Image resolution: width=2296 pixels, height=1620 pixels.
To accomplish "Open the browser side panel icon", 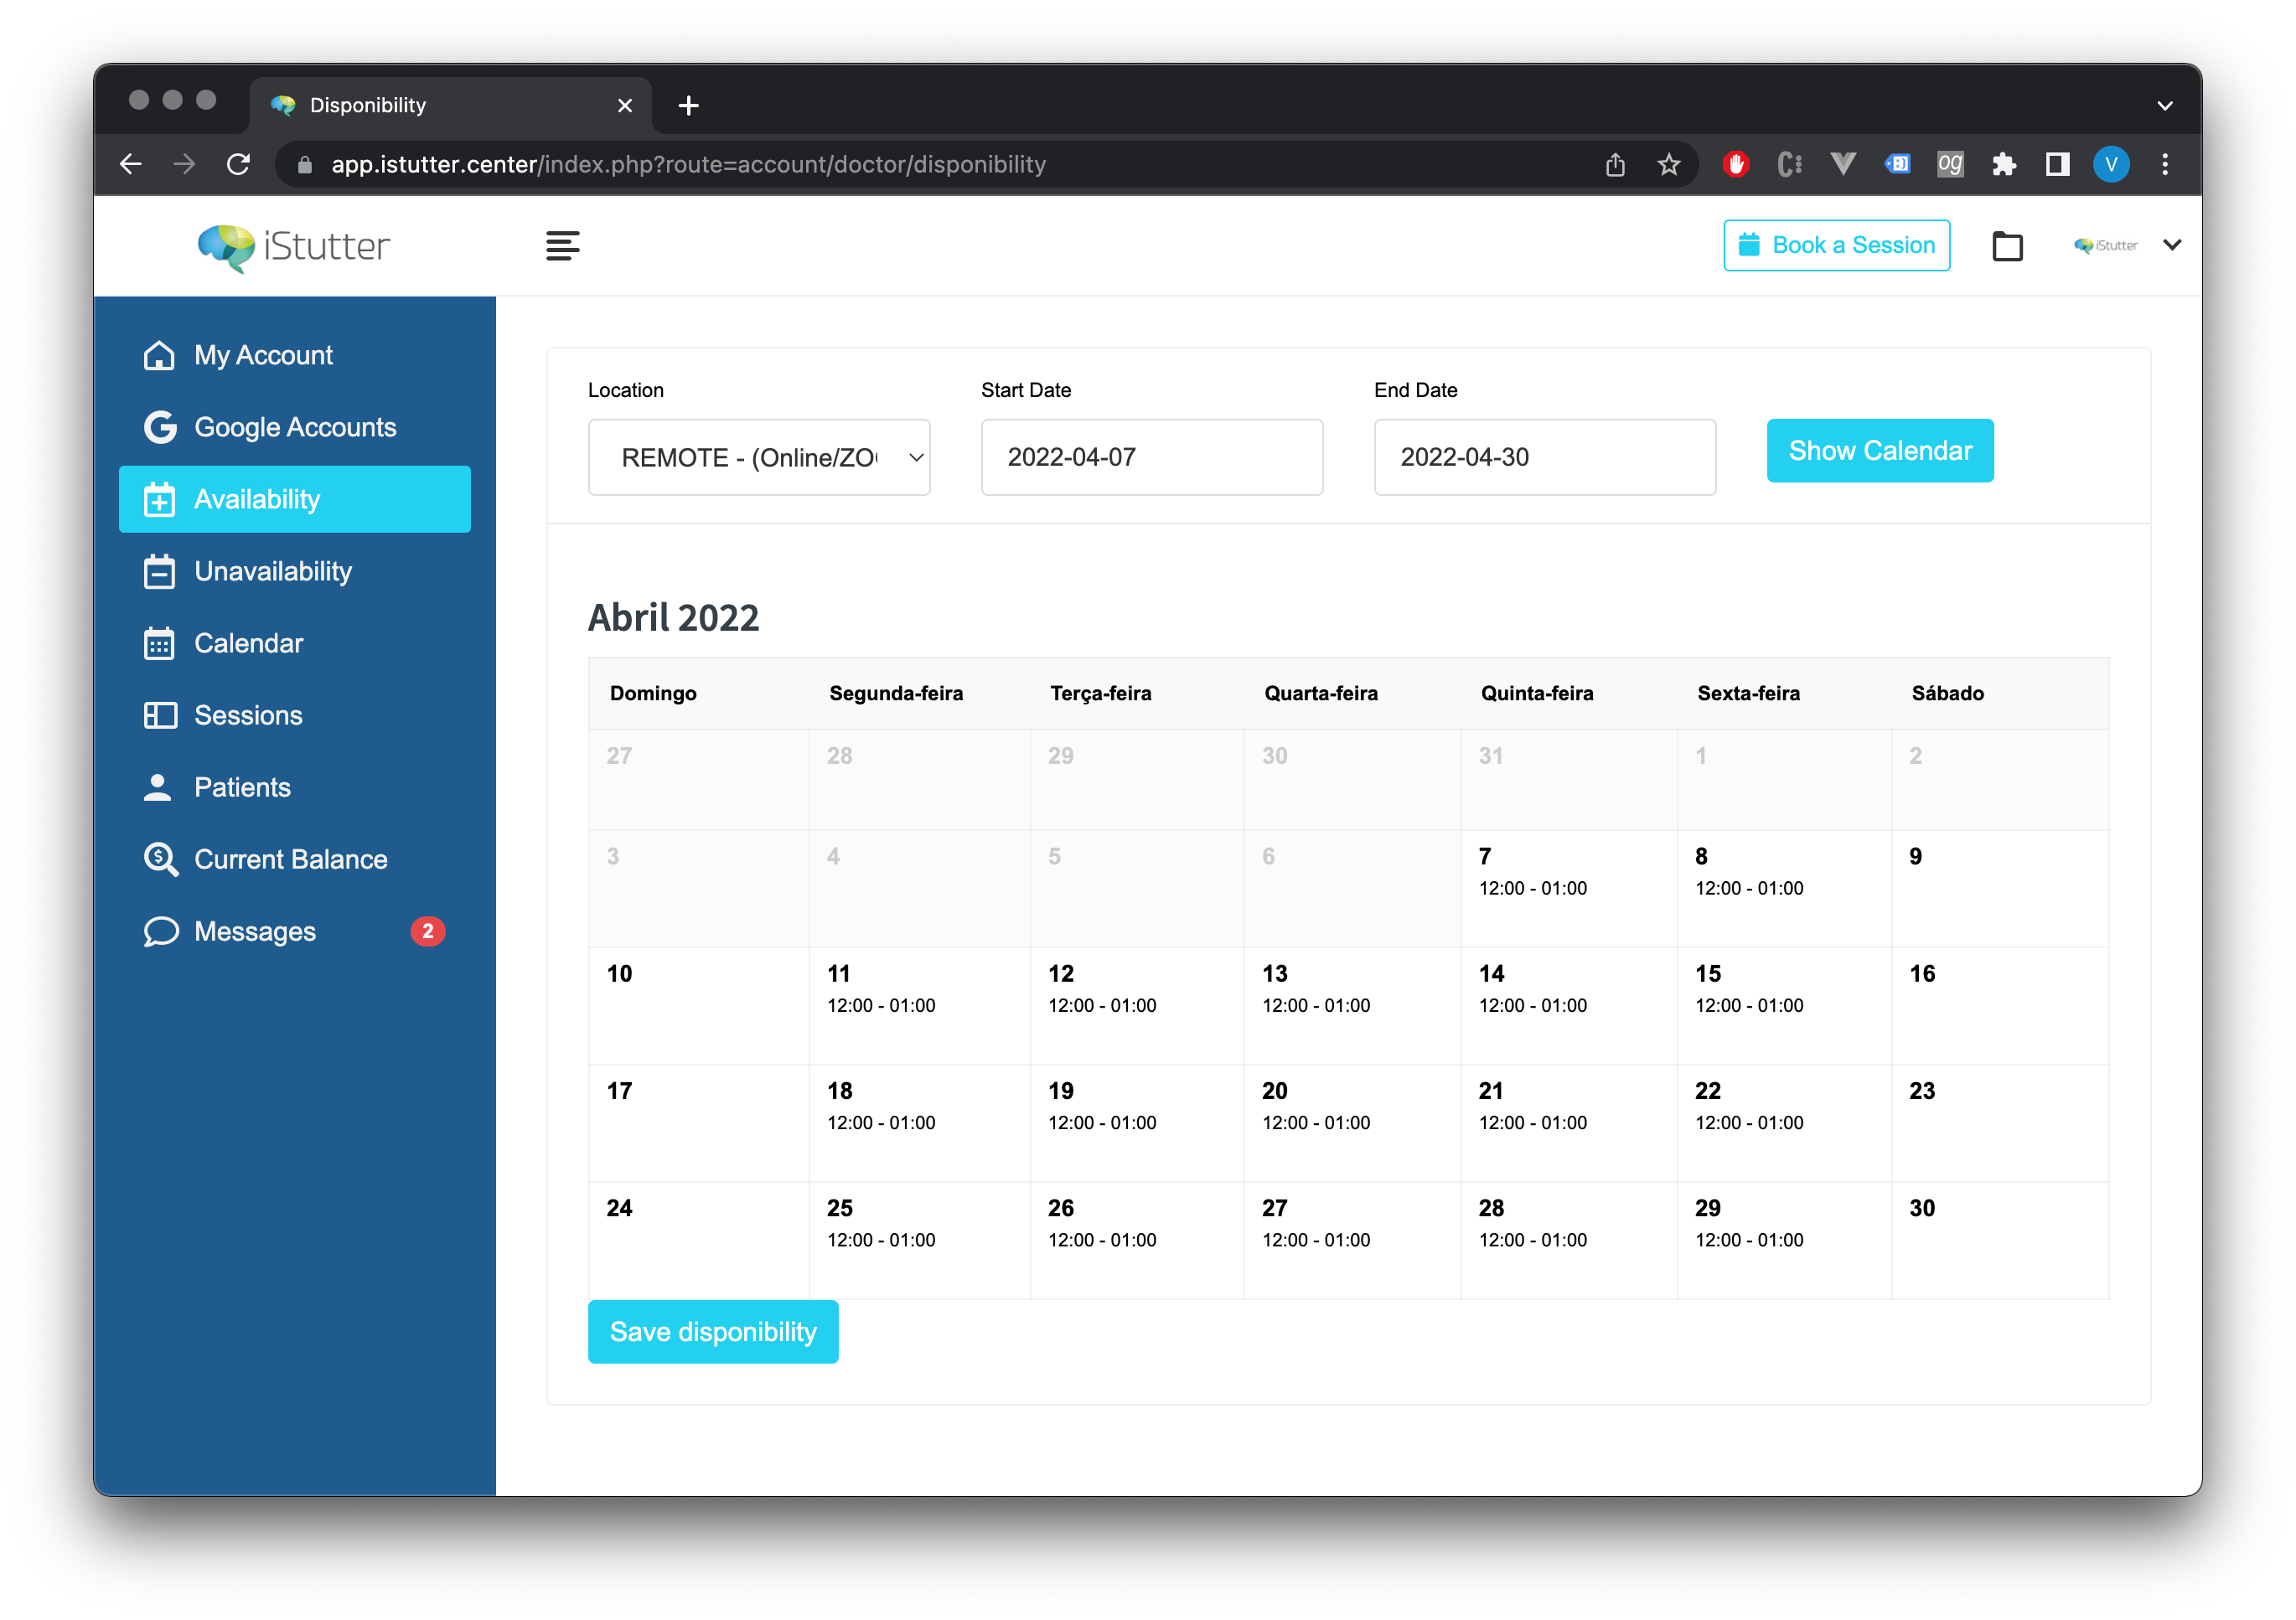I will [x=2057, y=164].
